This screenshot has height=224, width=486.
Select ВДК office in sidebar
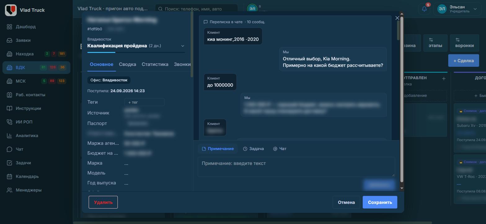[36, 67]
